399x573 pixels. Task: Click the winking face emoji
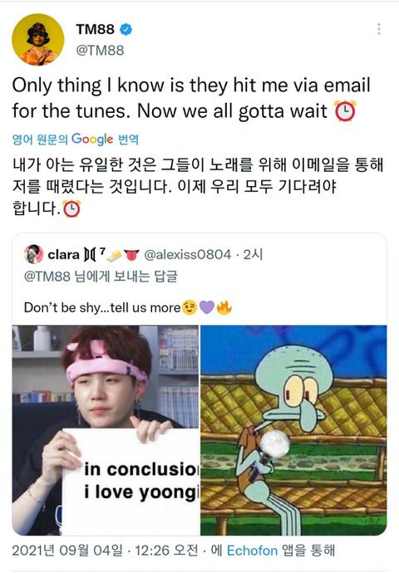(190, 307)
